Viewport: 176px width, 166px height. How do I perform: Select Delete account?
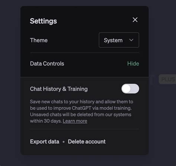[87, 142]
